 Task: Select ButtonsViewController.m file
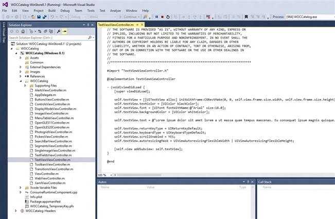click(52, 99)
